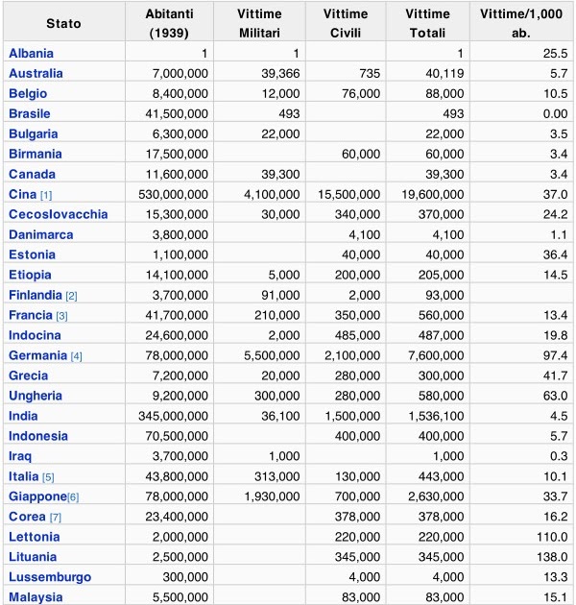Follow the Danimarca link
The width and height of the screenshot is (576, 605).
click(41, 234)
